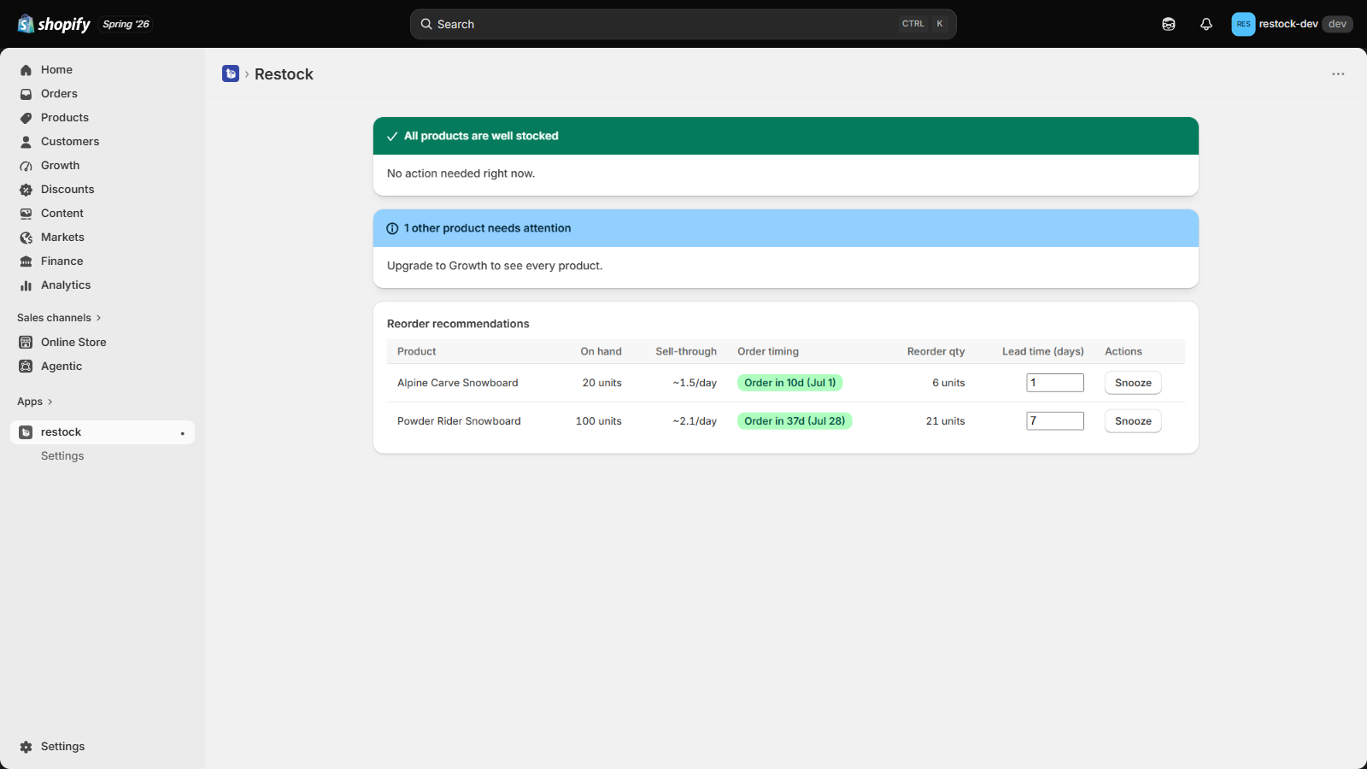Click the restock app icon in sidebar
This screenshot has width=1367, height=769.
(26, 432)
